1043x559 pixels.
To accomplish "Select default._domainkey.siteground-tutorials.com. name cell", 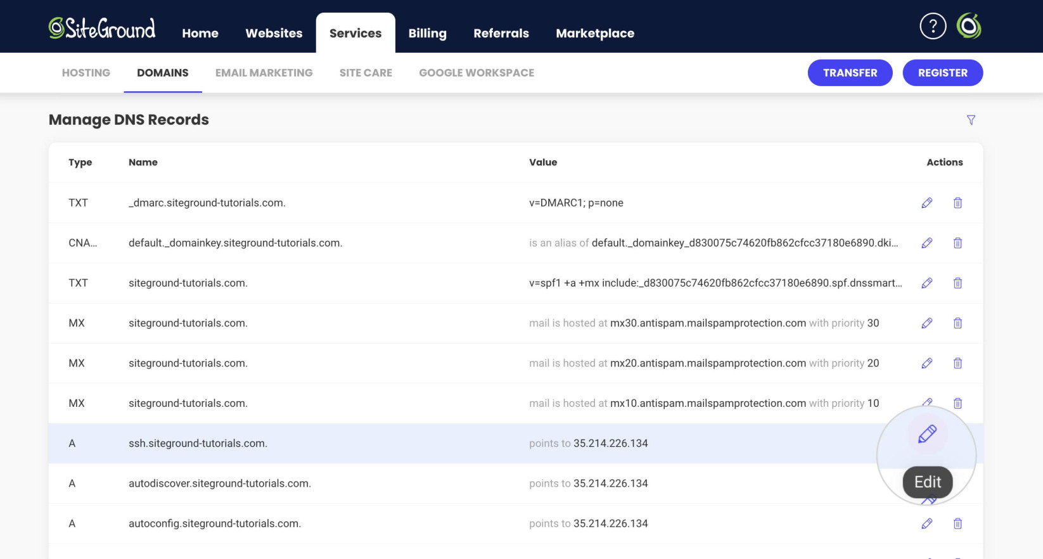I will [x=235, y=243].
